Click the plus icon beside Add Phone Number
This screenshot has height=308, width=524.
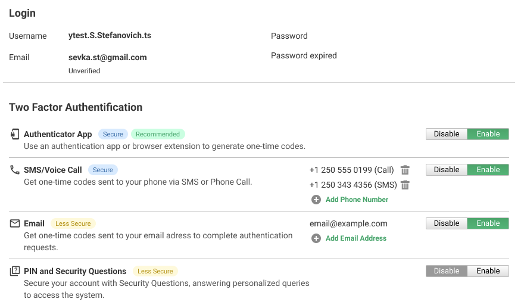coord(316,200)
